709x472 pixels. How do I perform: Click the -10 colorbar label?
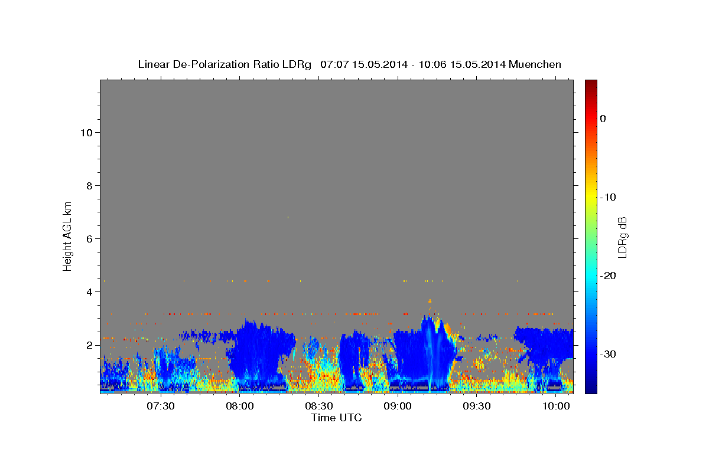(608, 197)
